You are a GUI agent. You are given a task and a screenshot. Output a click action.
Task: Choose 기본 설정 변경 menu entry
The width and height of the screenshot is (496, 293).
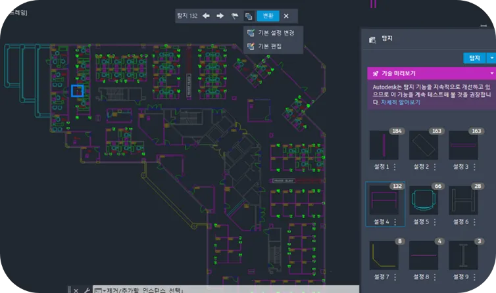(x=273, y=33)
